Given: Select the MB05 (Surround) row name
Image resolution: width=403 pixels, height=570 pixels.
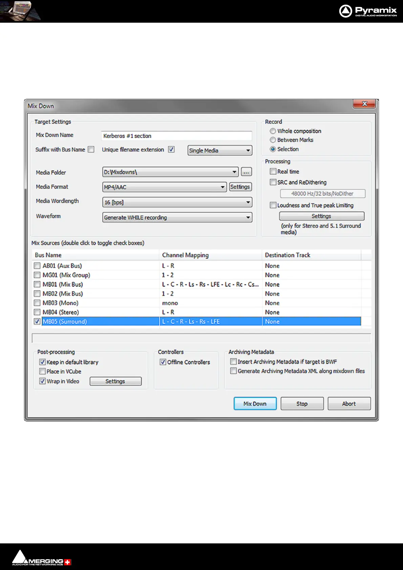Looking at the screenshot, I should click(65, 322).
